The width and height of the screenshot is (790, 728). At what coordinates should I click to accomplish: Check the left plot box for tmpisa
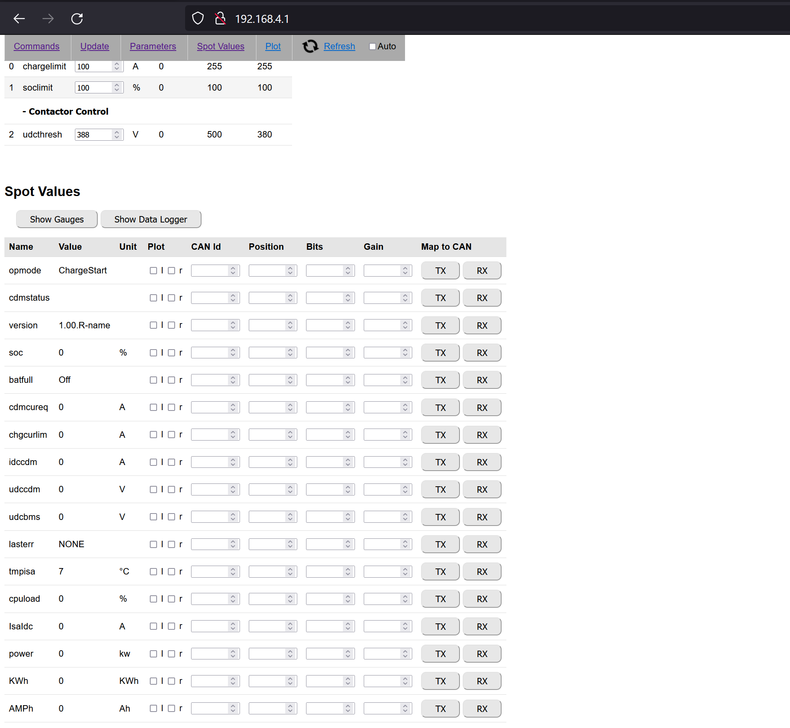pyautogui.click(x=153, y=572)
